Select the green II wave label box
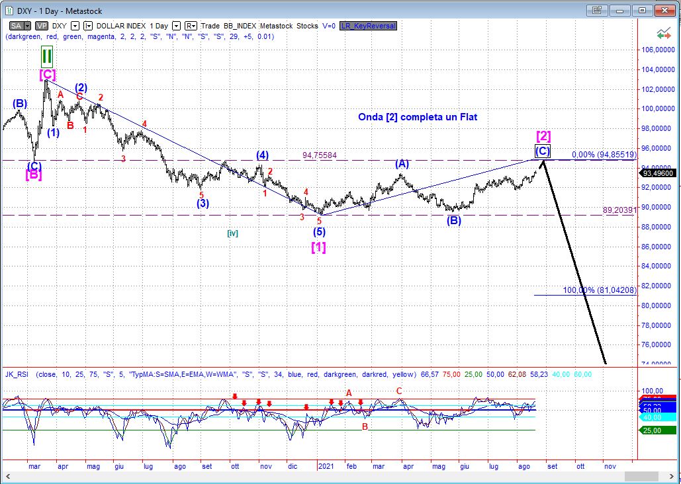The image size is (681, 484). (46, 56)
